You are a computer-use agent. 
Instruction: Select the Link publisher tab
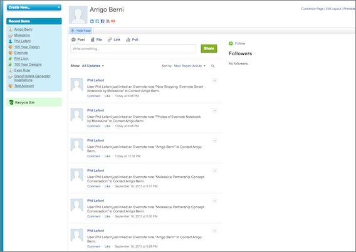[x=114, y=39]
